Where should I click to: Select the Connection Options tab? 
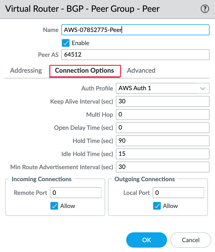85,70
